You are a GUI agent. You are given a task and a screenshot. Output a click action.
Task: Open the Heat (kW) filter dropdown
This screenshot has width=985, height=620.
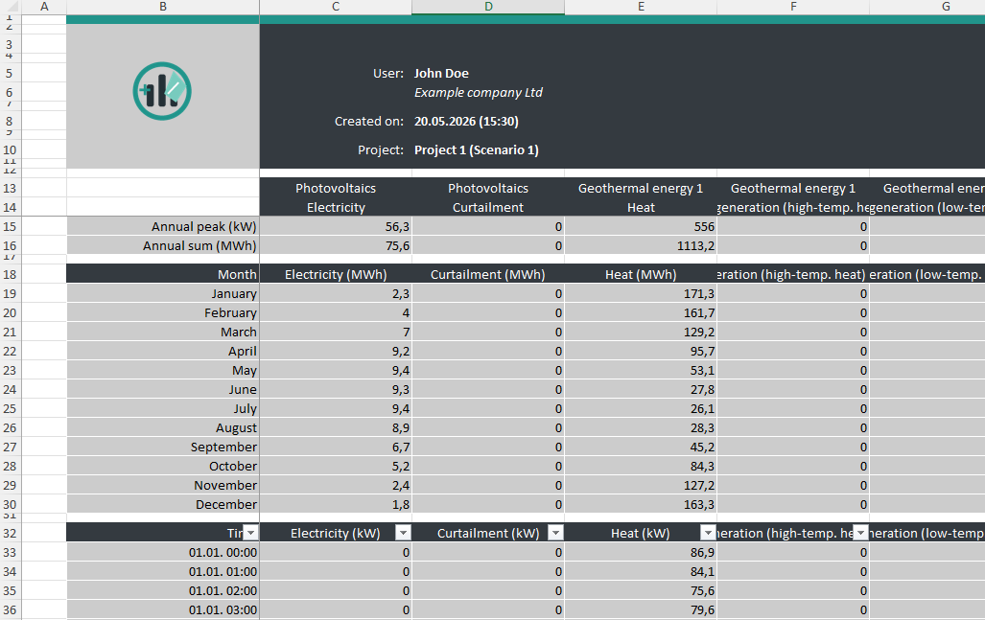(x=709, y=533)
